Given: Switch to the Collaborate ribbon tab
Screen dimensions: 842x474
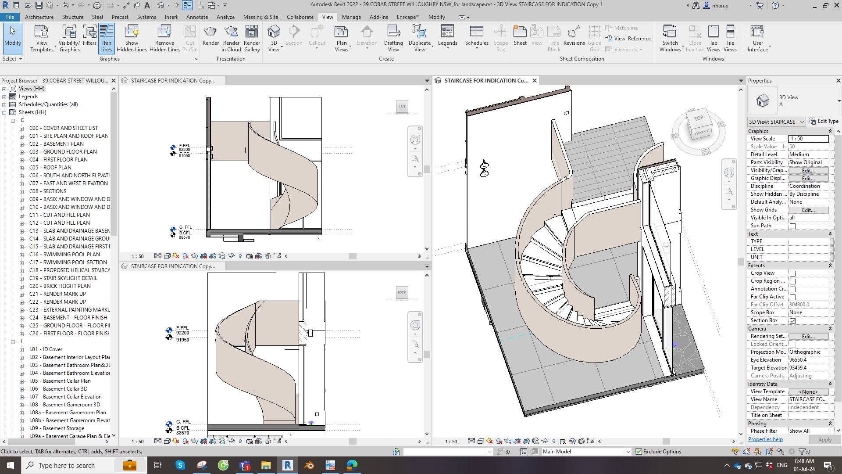Looking at the screenshot, I should tap(300, 17).
